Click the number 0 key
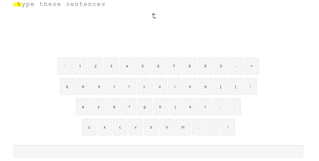Viewport: 319px width, 161px height. coord(221,66)
